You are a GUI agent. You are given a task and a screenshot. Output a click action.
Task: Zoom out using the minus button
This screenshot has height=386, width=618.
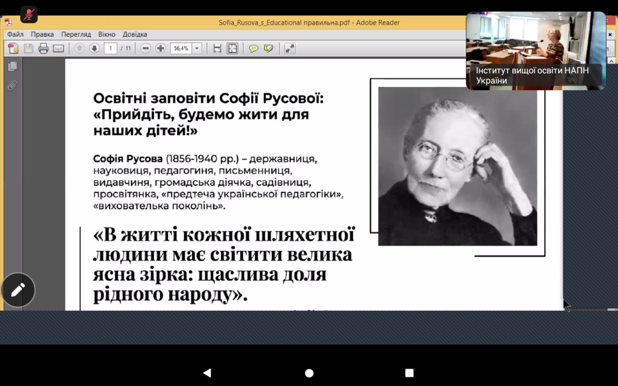point(146,49)
